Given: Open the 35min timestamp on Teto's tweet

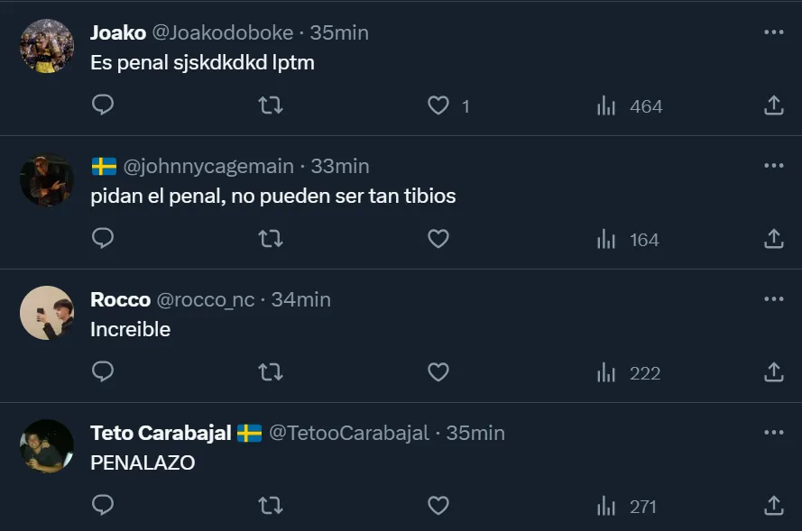Looking at the screenshot, I should coord(475,433).
